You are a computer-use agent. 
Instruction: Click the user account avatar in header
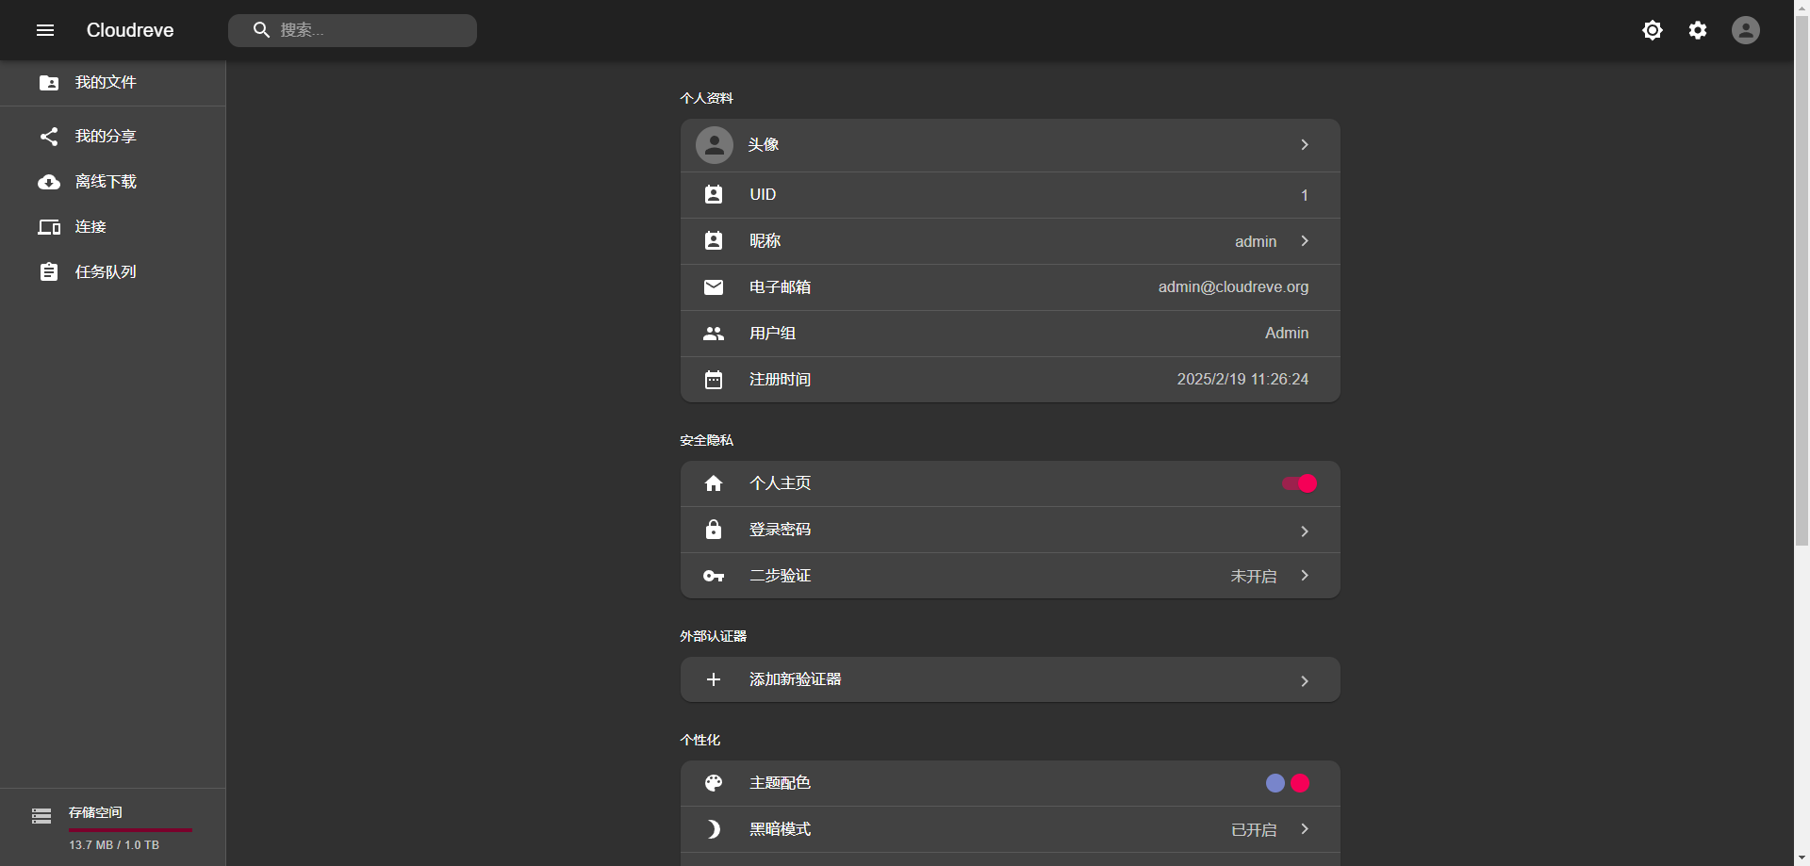tap(1745, 30)
